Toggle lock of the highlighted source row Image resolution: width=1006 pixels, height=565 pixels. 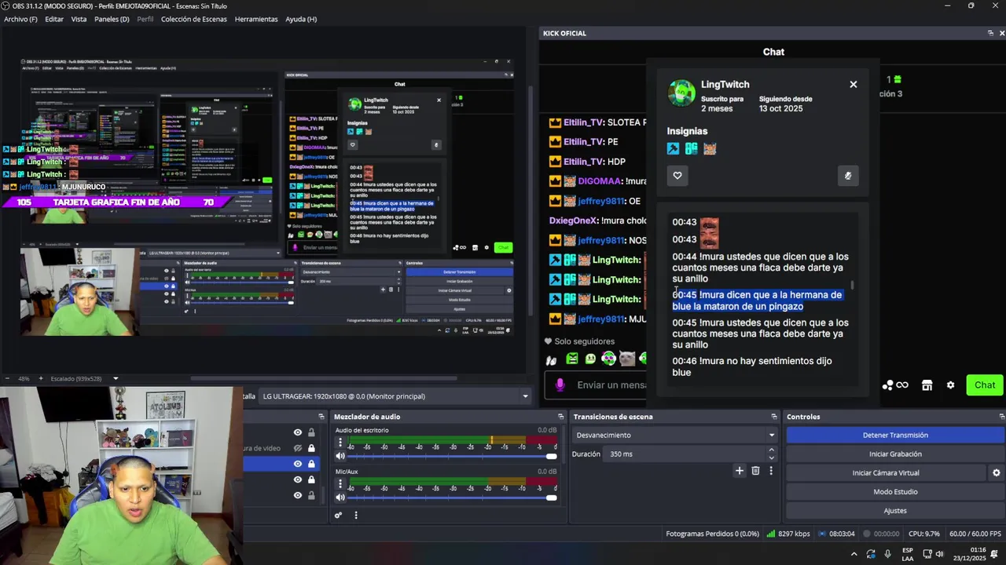coord(311,464)
